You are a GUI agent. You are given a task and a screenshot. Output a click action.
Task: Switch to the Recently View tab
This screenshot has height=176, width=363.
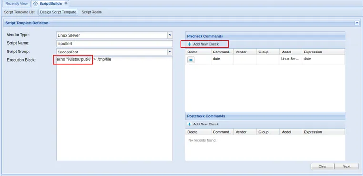(17, 4)
